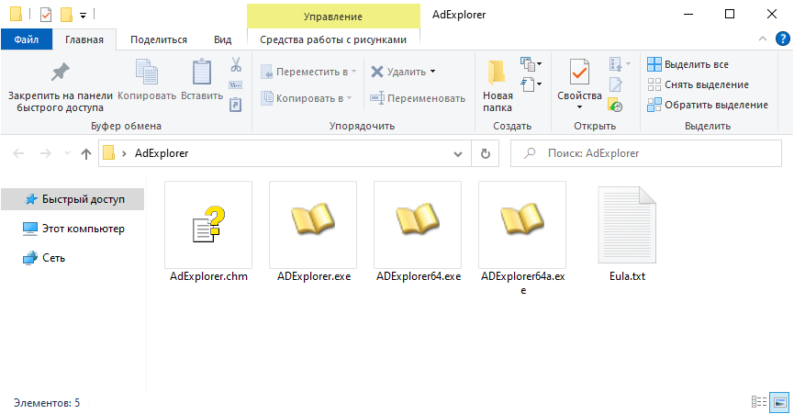Expand address path chevron before AdExplorer
The width and height of the screenshot is (794, 414).
124,153
